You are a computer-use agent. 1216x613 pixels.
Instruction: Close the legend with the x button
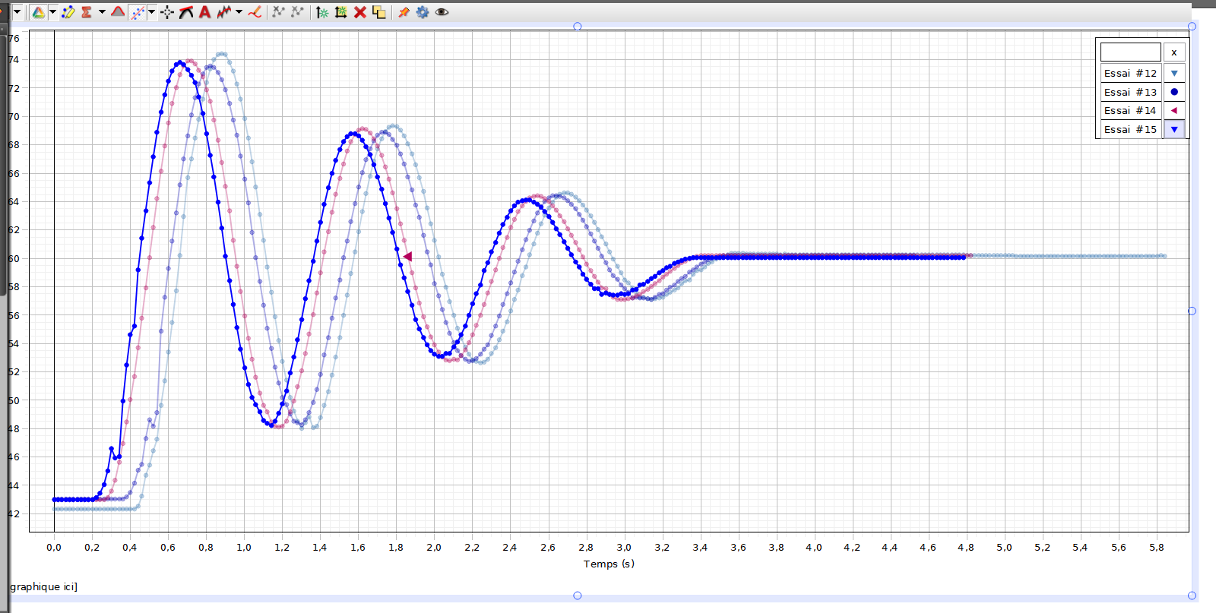click(1174, 52)
